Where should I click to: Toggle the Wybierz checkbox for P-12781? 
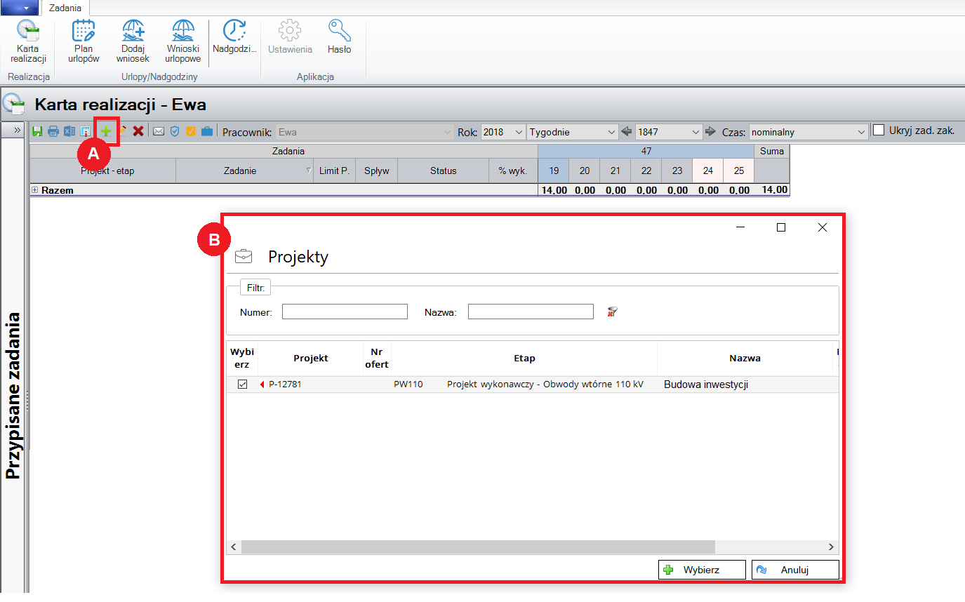click(x=243, y=384)
